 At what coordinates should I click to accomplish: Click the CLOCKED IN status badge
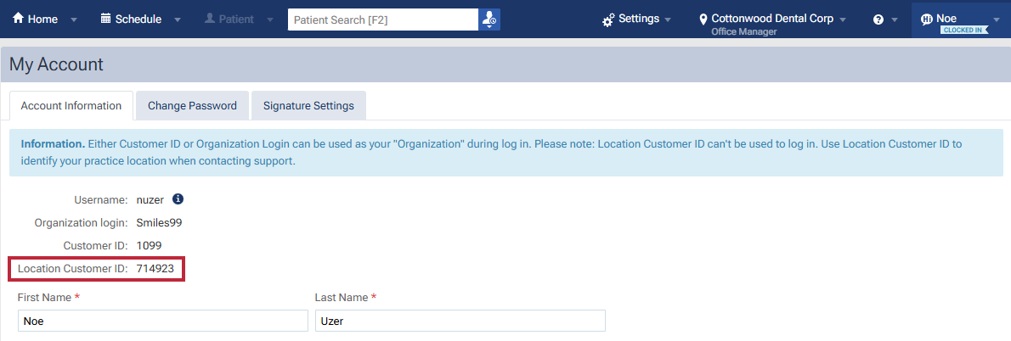point(964,31)
